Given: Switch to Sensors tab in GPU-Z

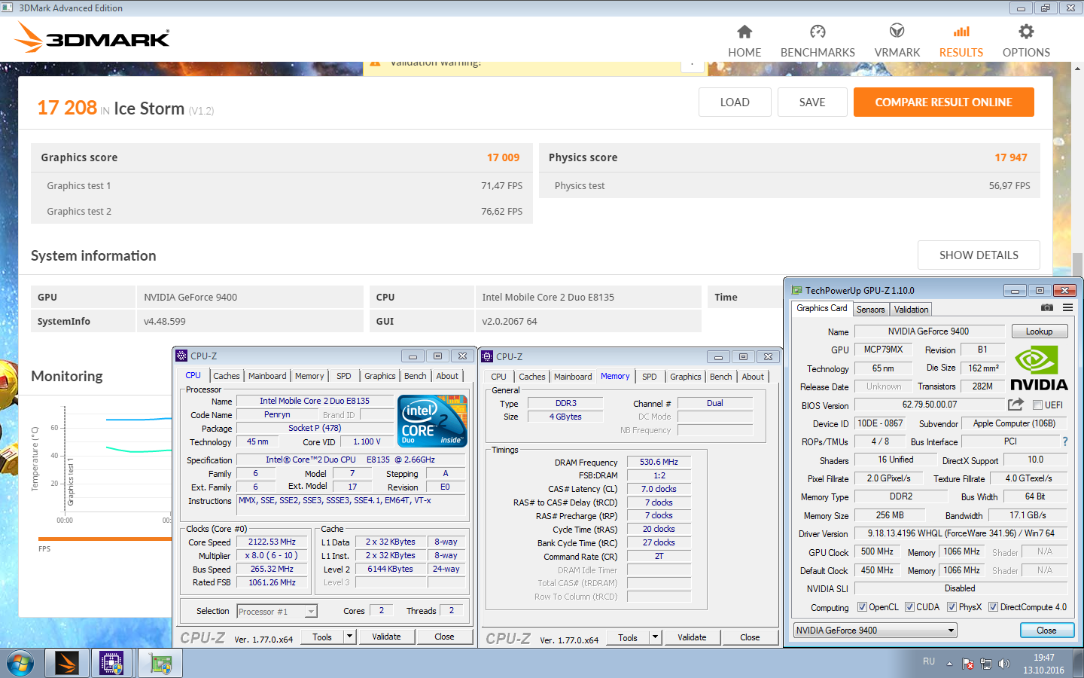Looking at the screenshot, I should (871, 310).
